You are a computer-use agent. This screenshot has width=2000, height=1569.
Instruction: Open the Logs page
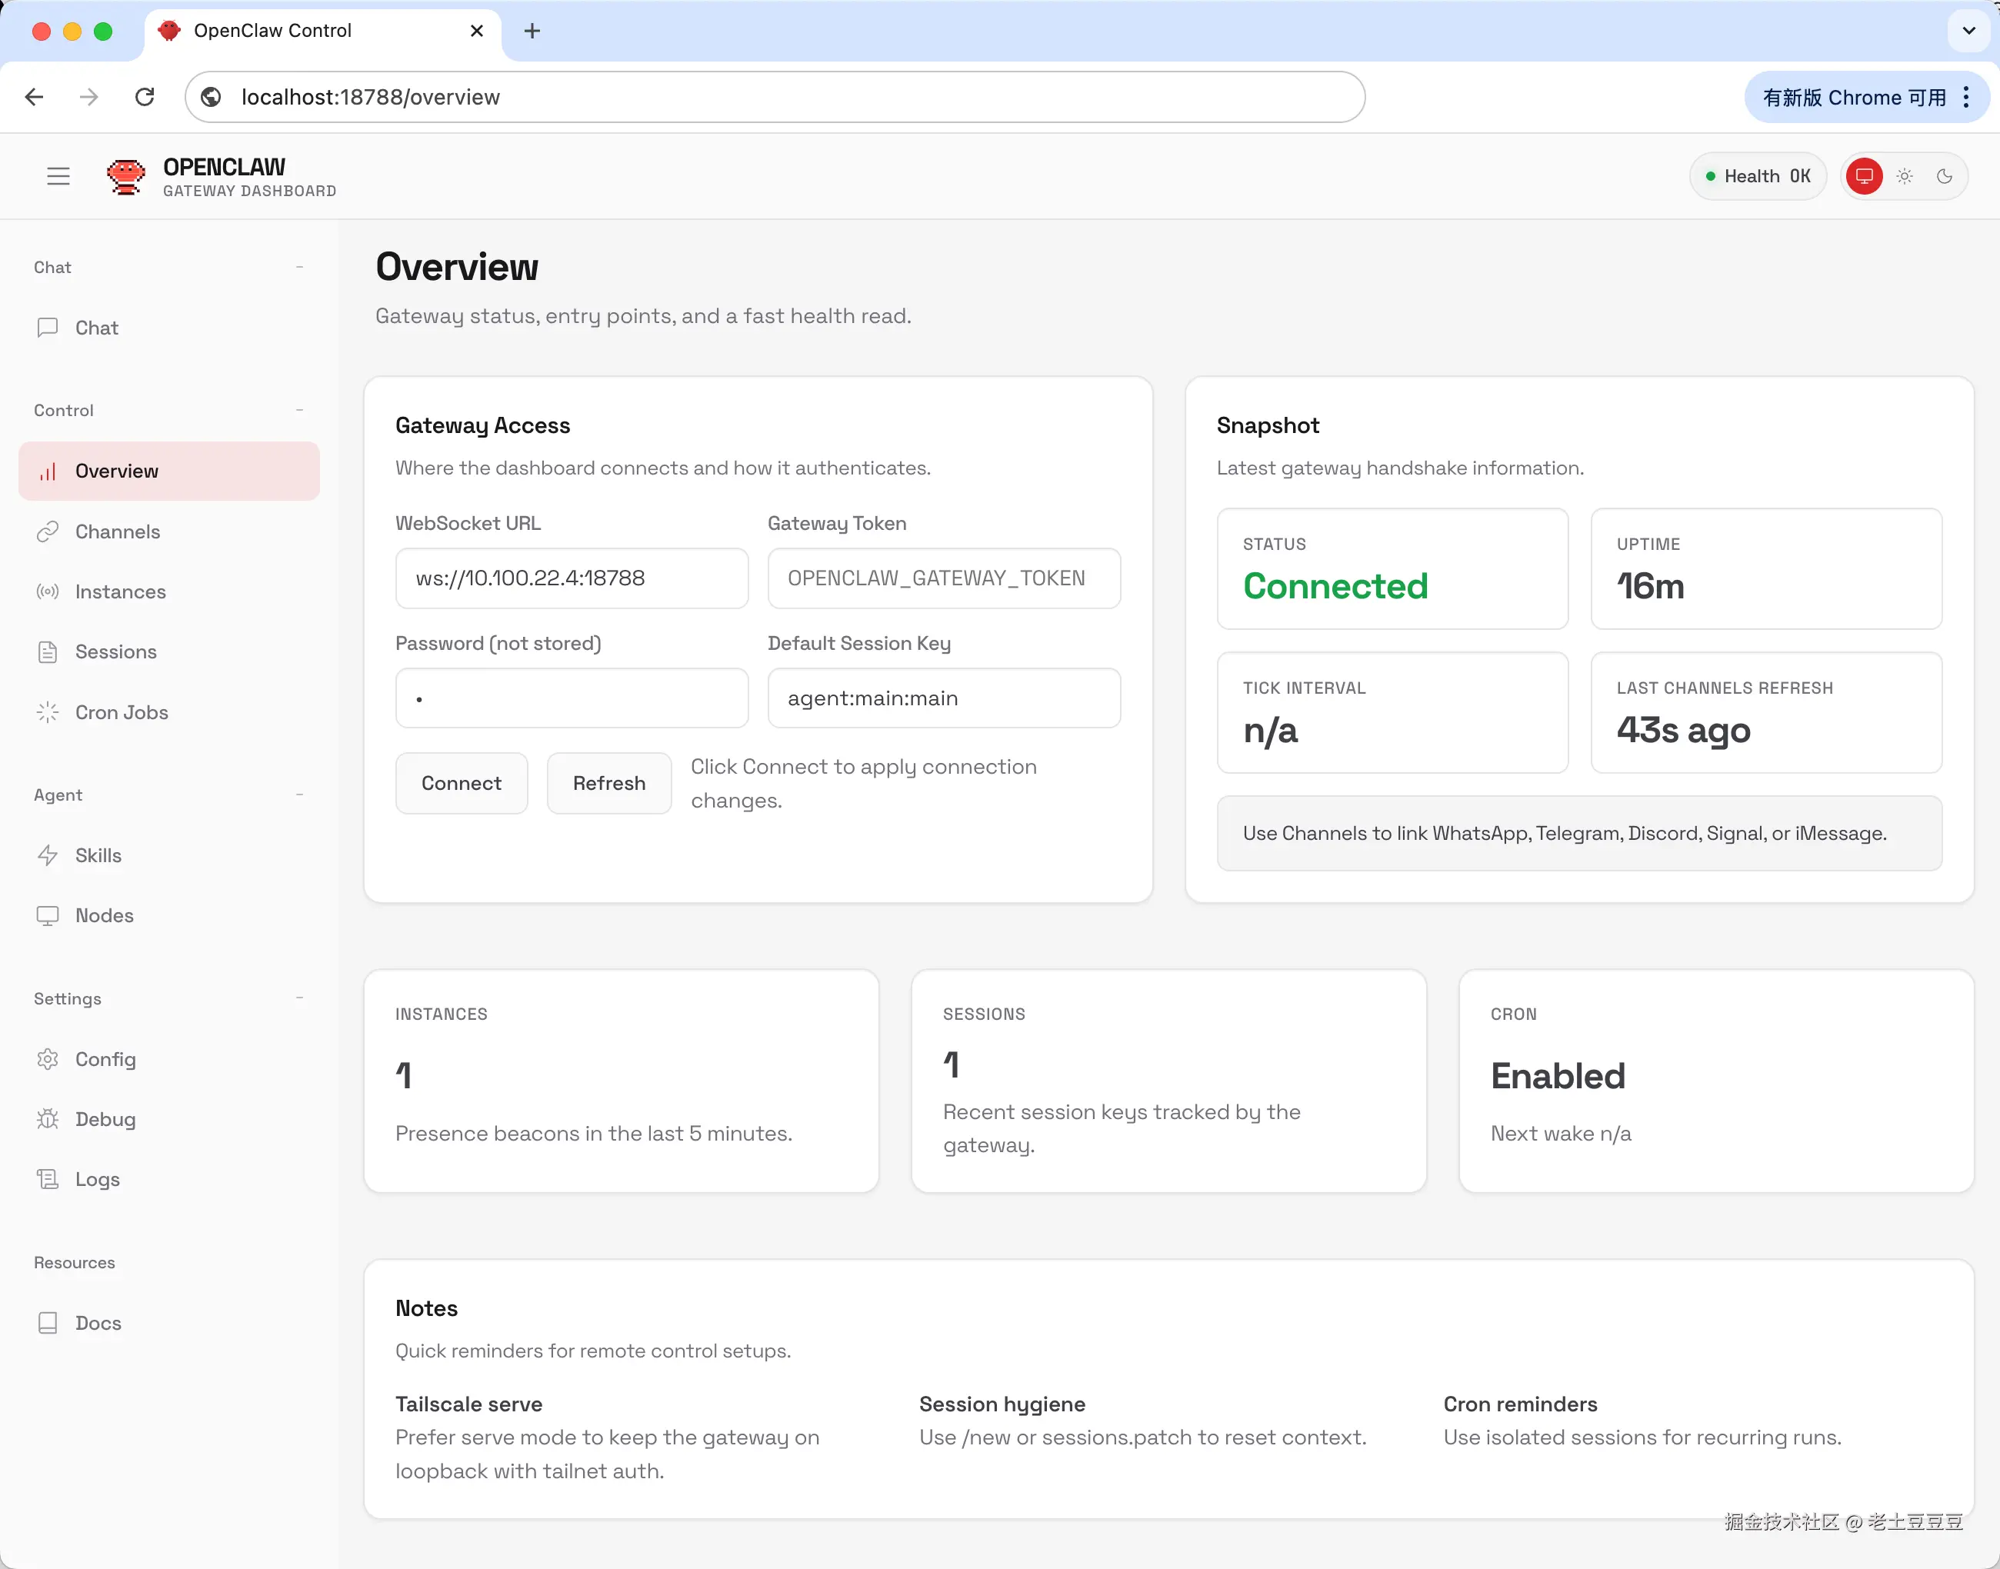[96, 1178]
